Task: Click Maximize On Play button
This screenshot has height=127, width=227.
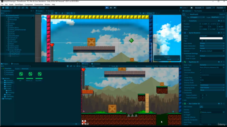Action: pos(152,66)
